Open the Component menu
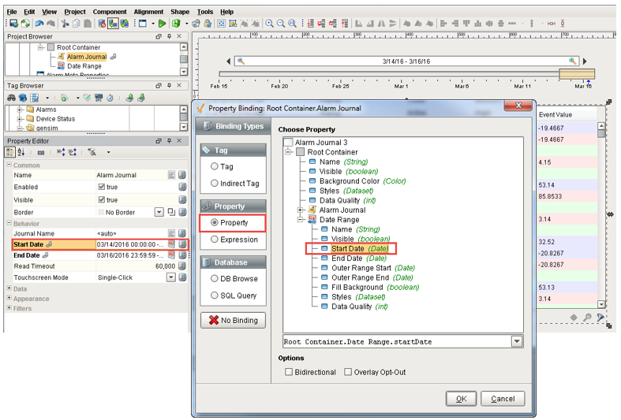Viewport: 621px width, 420px height. click(x=109, y=12)
